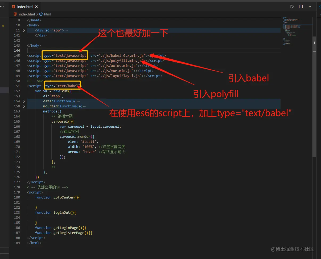Click the html symbol breadcrumb
Screen dimensions: 321x259
click(x=45, y=14)
